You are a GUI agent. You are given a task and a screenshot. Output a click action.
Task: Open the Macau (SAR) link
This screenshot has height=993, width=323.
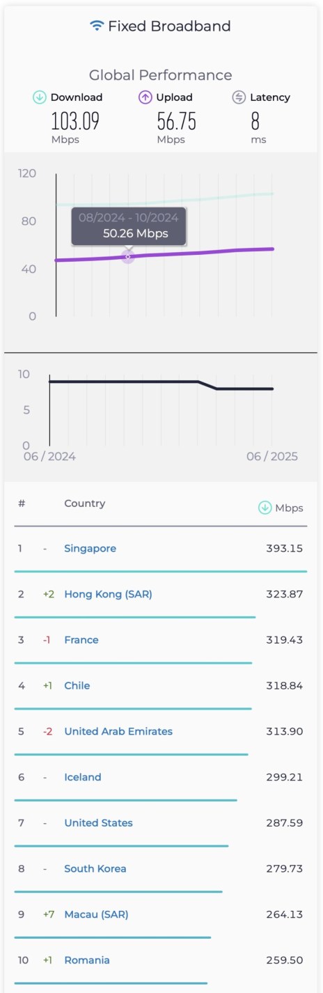tap(96, 914)
